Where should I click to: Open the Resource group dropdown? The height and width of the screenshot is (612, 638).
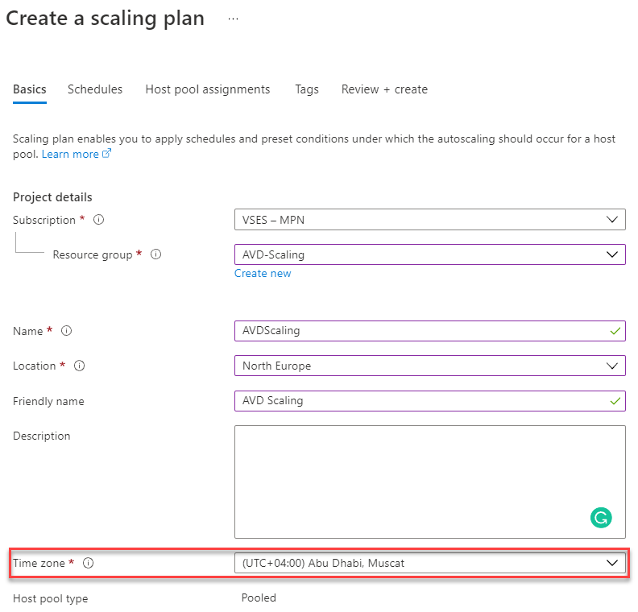429,254
